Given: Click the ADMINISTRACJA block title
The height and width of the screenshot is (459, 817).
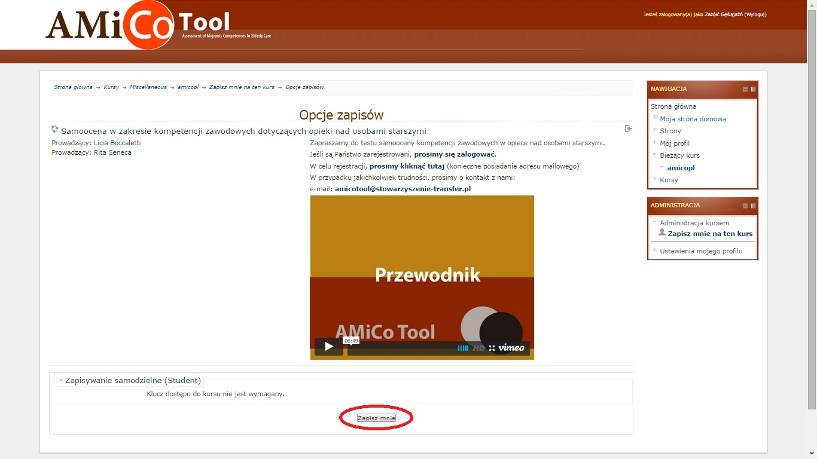Looking at the screenshot, I should point(675,206).
